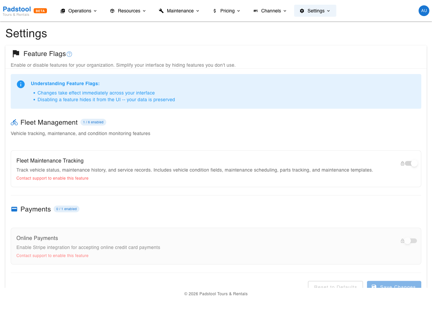Click the Pricing dollar icon
Viewport: 432px width, 316px height.
(x=215, y=11)
